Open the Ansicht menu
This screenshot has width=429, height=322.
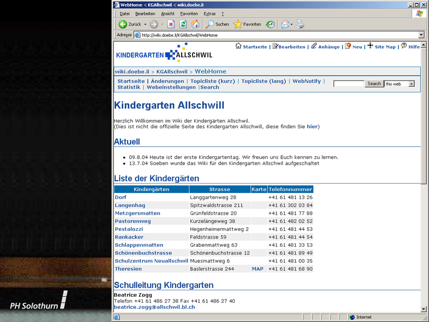(x=168, y=13)
